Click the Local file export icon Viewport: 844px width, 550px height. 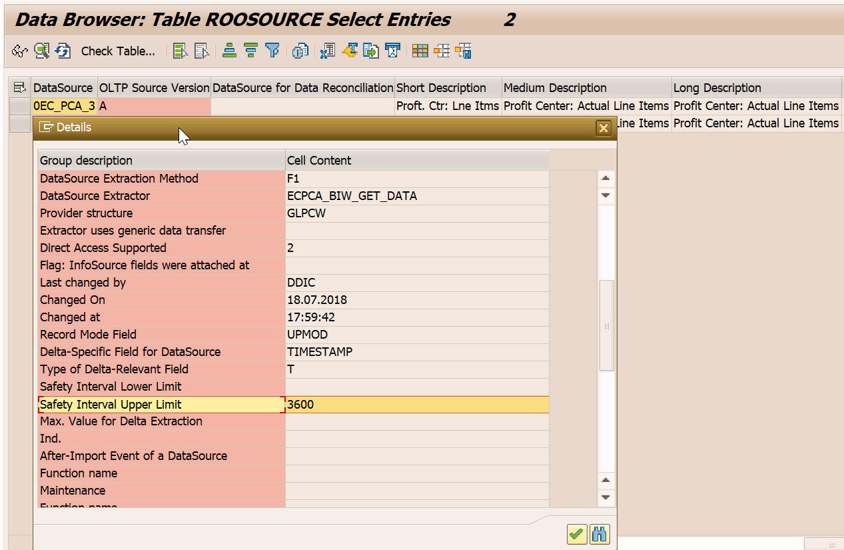point(371,51)
